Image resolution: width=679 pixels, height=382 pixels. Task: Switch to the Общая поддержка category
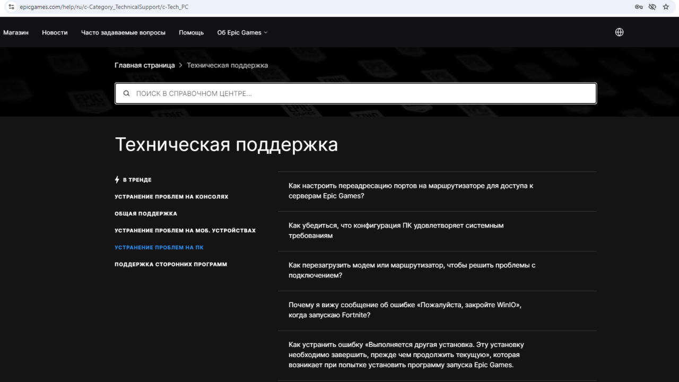tap(146, 214)
